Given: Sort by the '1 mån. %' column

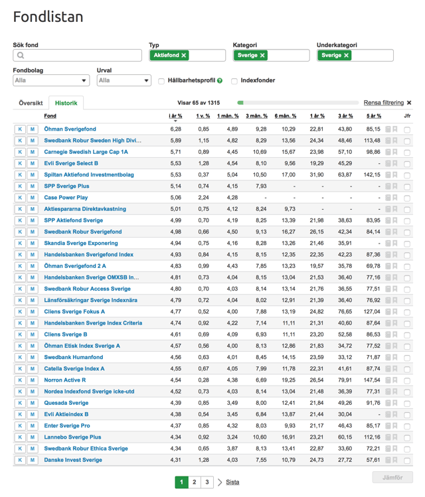Looking at the screenshot, I should coord(228,116).
